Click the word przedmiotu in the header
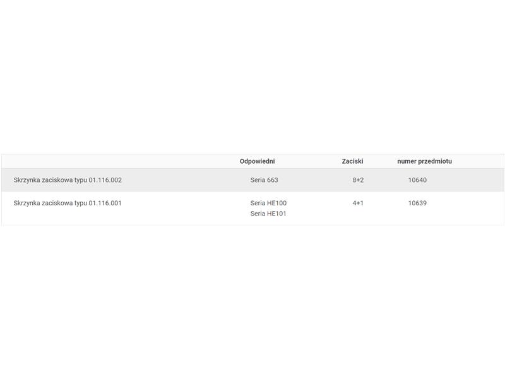Viewport: 505px width, 378px height. [435, 161]
